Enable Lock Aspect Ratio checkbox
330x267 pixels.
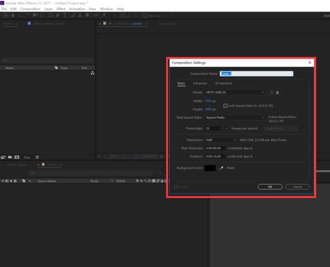coord(225,105)
